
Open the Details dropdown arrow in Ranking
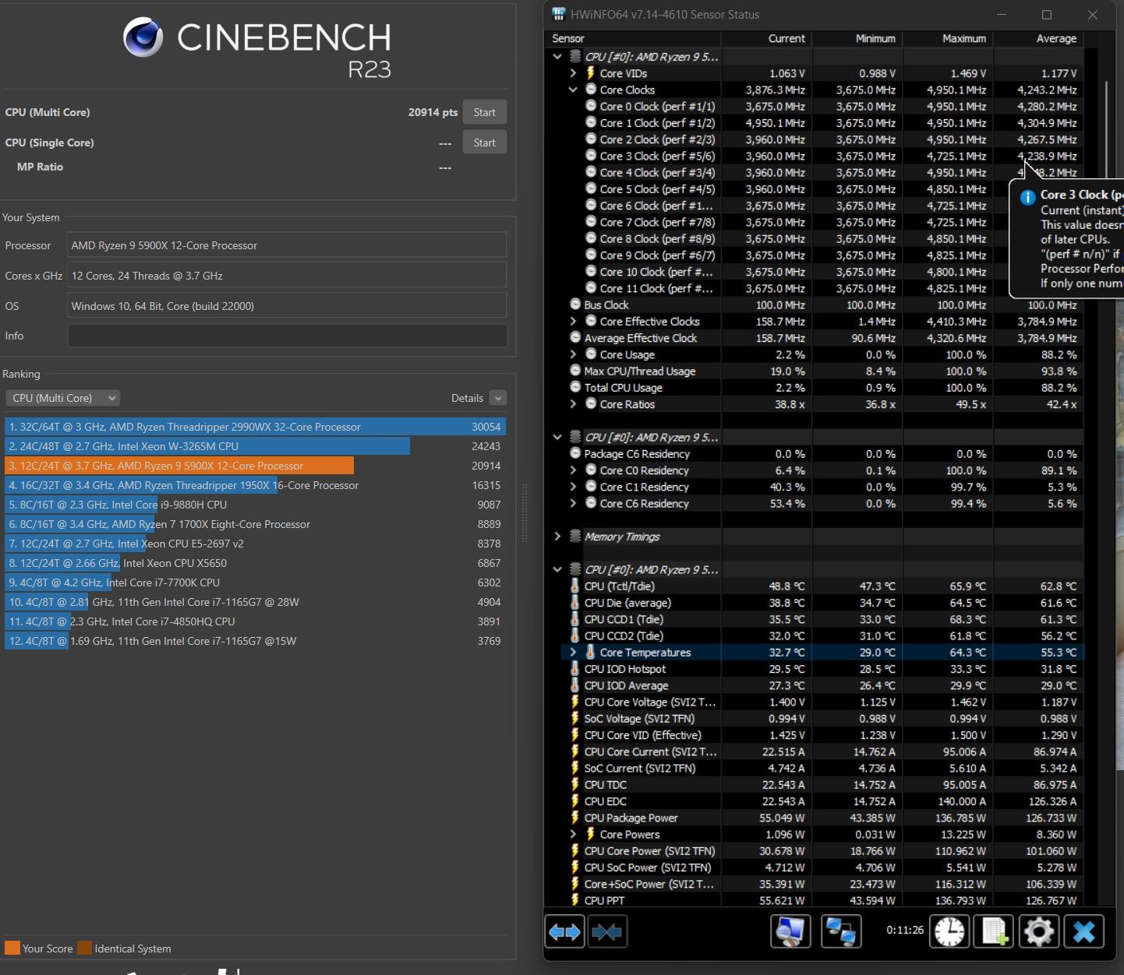click(498, 398)
